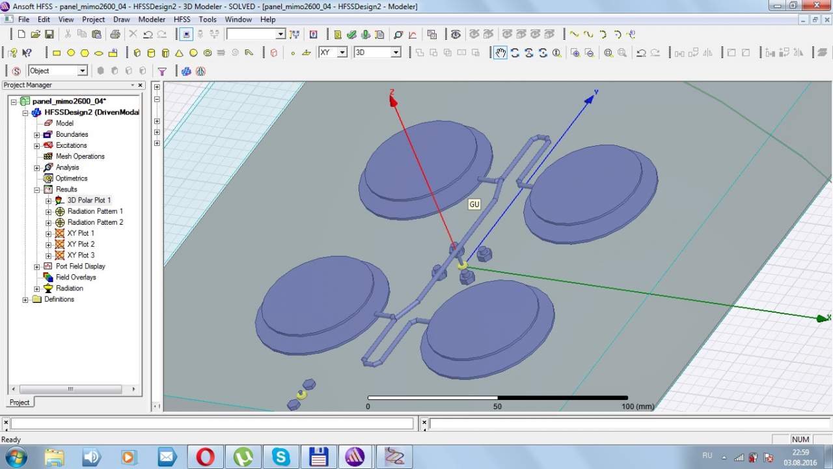Image resolution: width=833 pixels, height=469 pixels.
Task: Click the Save project icon
Action: click(49, 35)
